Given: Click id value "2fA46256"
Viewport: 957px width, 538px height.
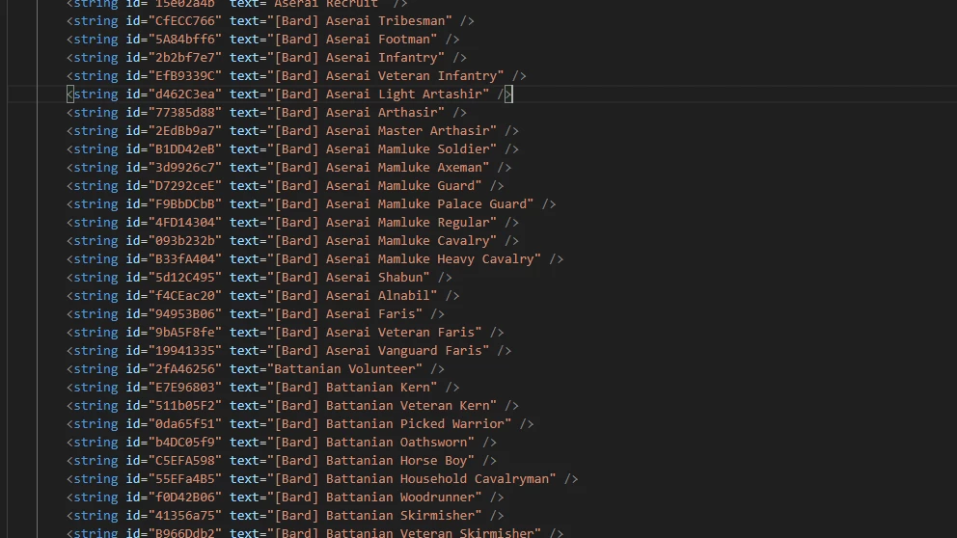Looking at the screenshot, I should pos(185,368).
